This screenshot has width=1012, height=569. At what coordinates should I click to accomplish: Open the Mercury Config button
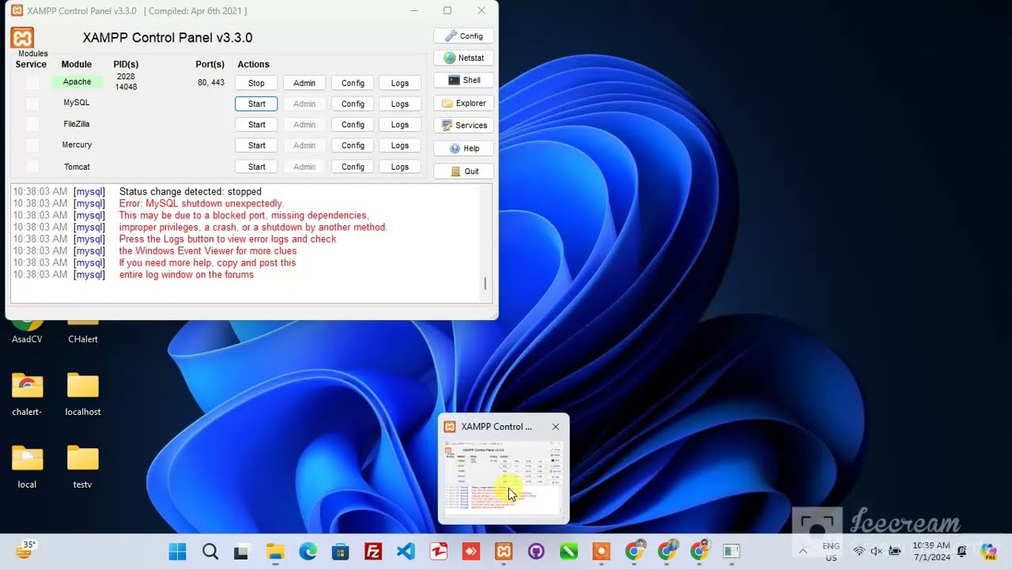pyautogui.click(x=353, y=145)
